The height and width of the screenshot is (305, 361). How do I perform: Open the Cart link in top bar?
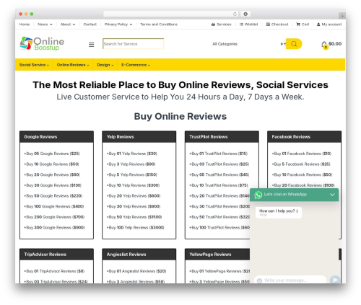pos(303,25)
